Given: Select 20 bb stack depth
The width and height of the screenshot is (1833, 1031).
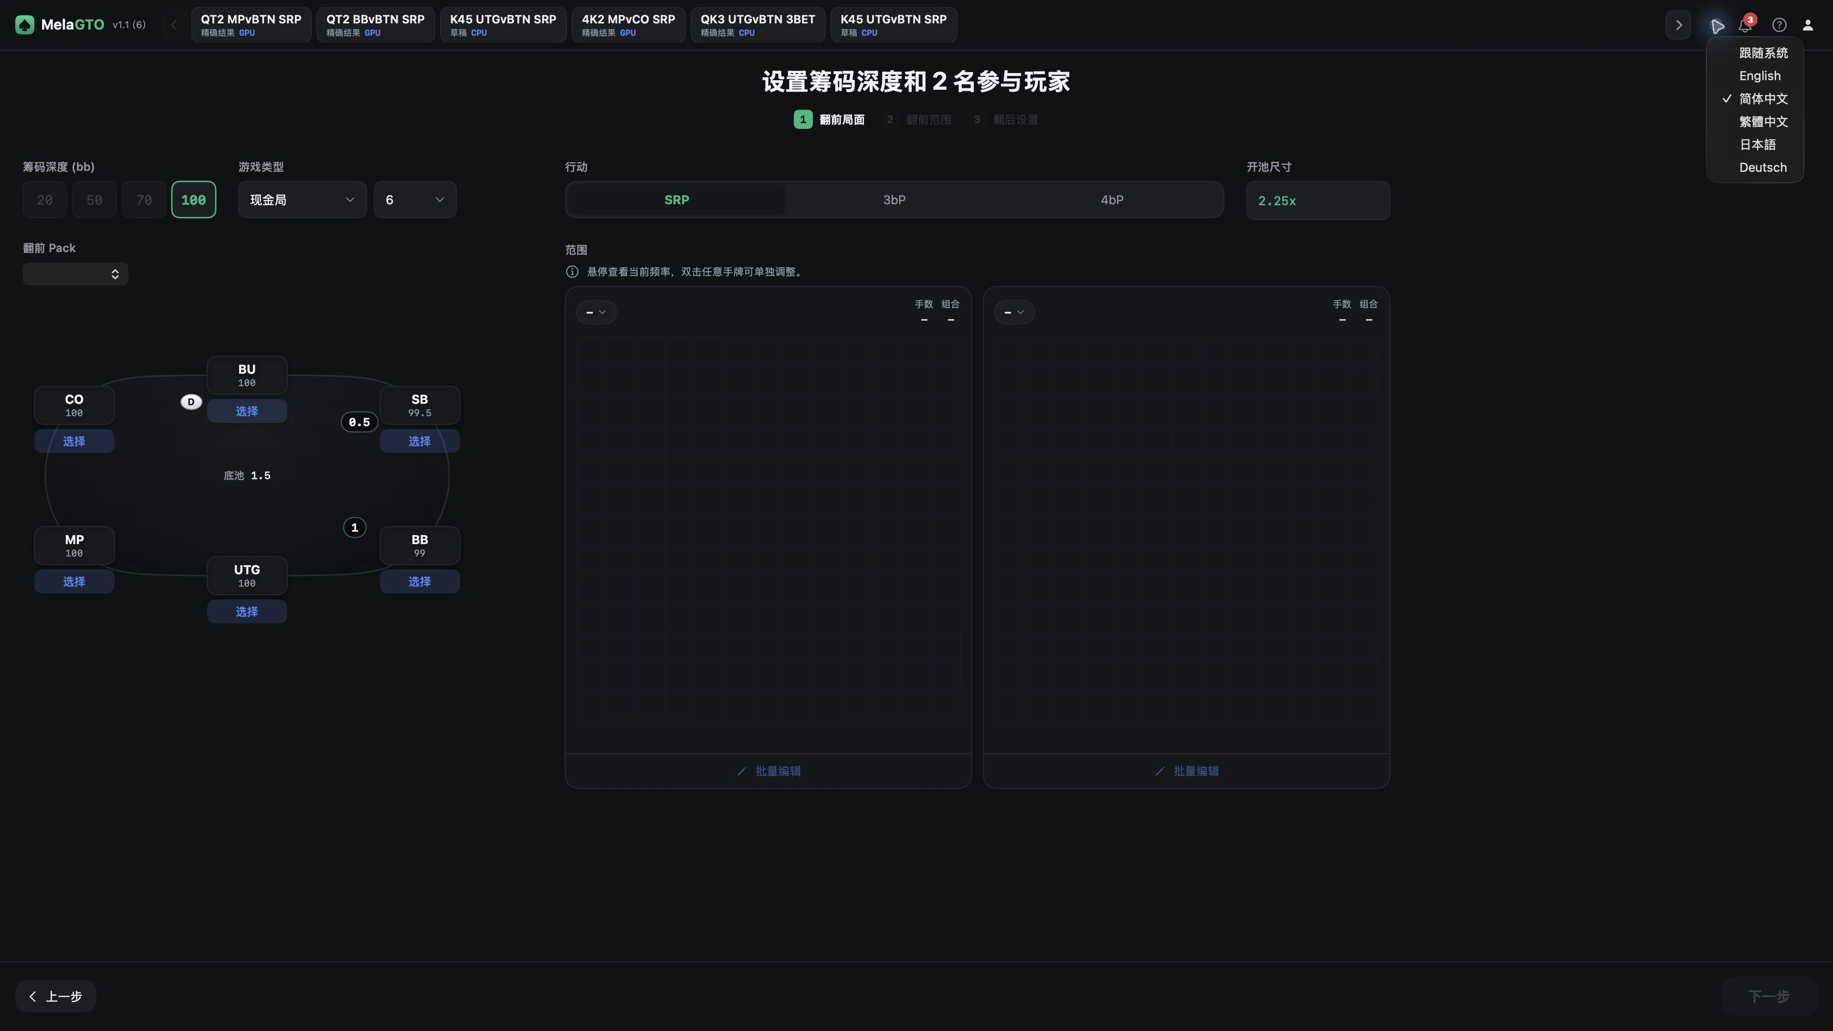Looking at the screenshot, I should tap(45, 200).
